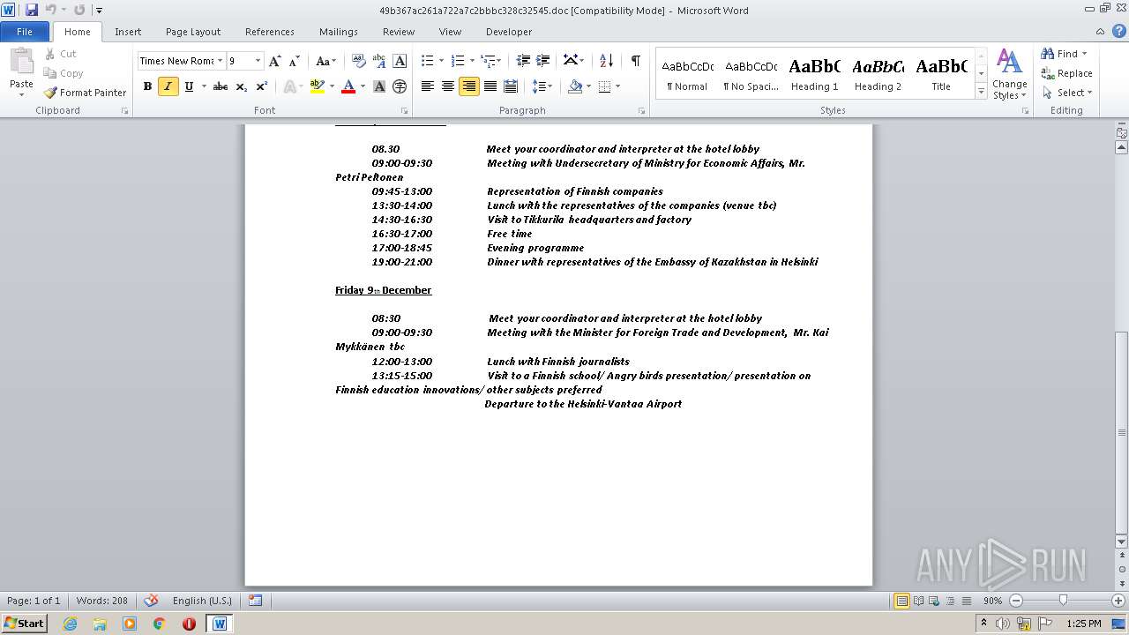
Task: Toggle center alignment
Action: (x=448, y=86)
